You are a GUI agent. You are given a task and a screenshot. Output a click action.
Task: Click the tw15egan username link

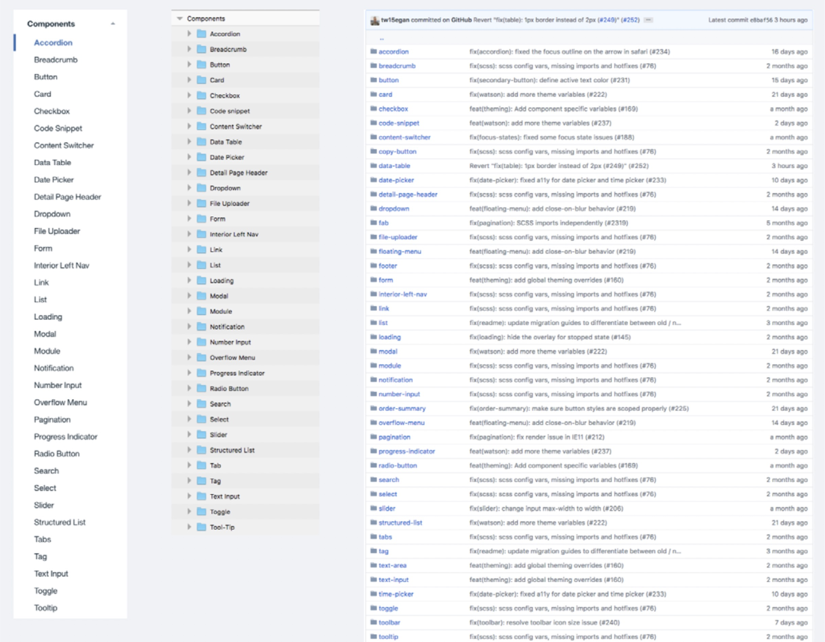[395, 20]
